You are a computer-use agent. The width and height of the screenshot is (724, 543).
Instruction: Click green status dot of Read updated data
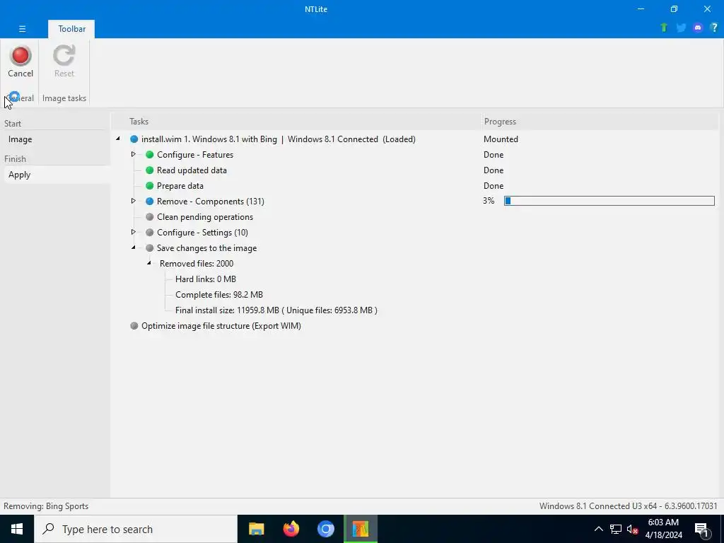click(x=150, y=170)
